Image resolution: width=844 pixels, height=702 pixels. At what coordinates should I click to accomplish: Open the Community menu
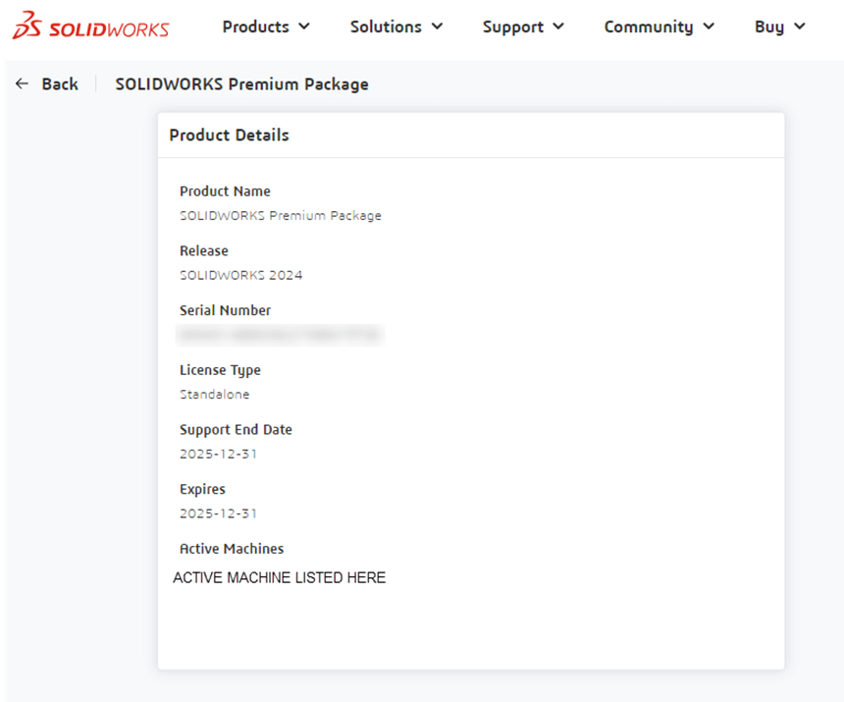648,27
